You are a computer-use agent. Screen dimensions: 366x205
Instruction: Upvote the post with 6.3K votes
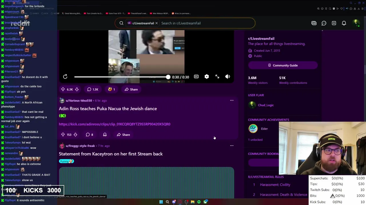(63, 89)
